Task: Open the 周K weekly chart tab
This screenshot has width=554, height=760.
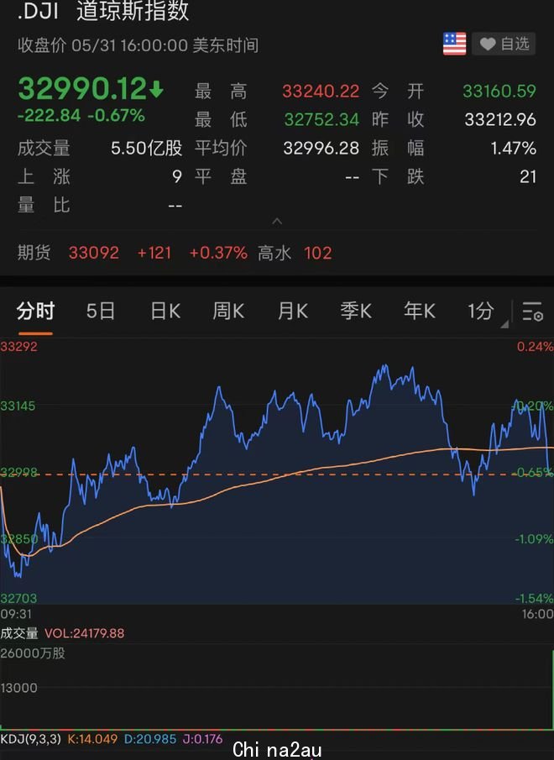Action: tap(228, 311)
